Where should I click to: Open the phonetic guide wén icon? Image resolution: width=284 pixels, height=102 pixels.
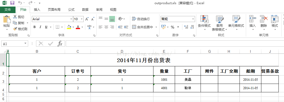coord(89,27)
